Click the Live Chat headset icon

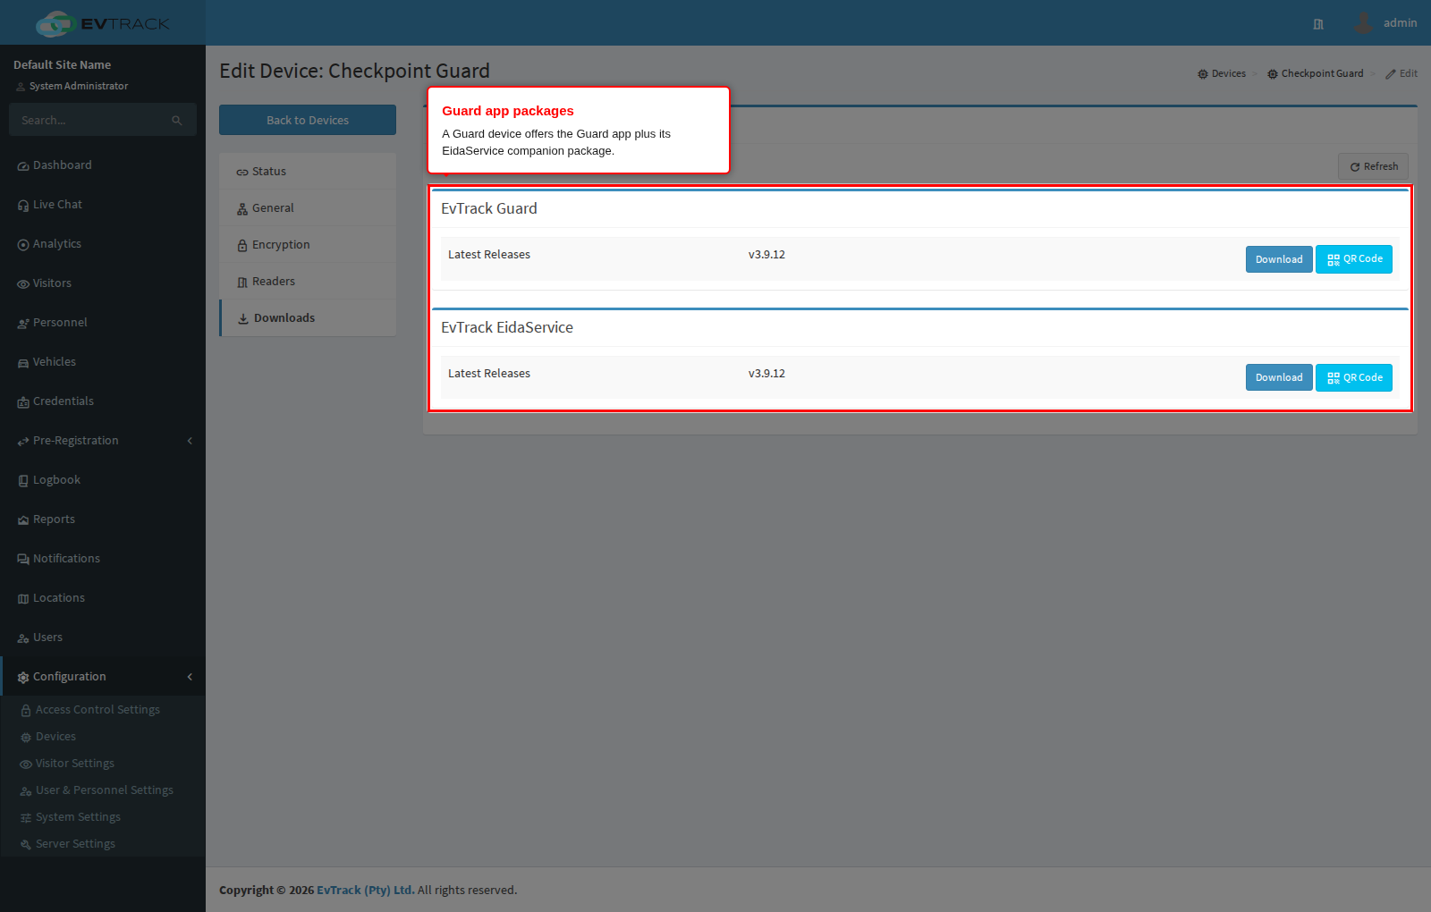[x=23, y=206]
